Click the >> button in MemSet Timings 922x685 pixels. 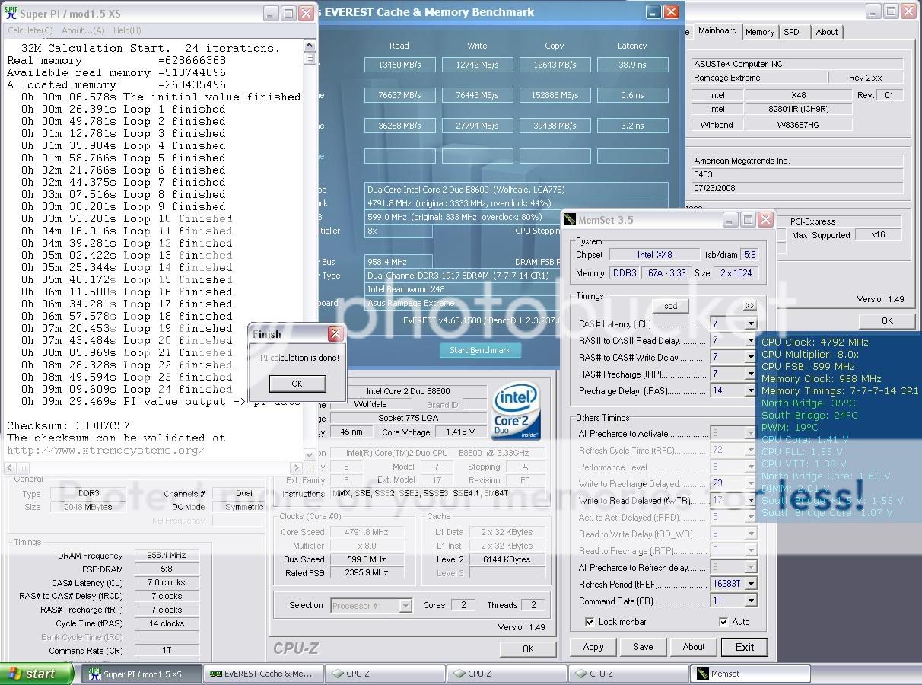point(749,306)
